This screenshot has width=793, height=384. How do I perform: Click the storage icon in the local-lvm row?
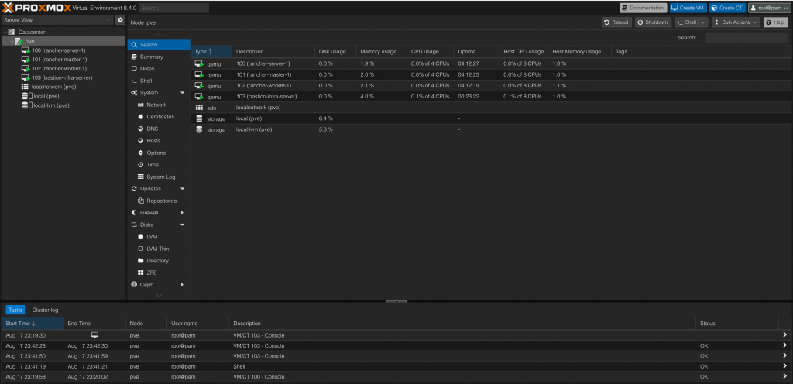click(199, 130)
